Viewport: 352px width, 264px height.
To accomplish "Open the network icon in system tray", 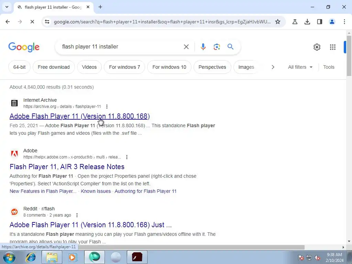I will (x=309, y=257).
